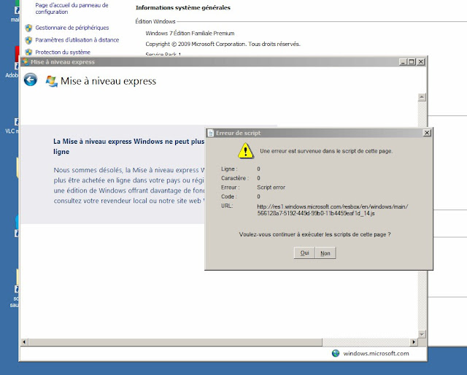Viewport: 467px width, 375px height.
Task: Click the Windows flag icon beside Mise à niveau express heading
Action: 51,81
